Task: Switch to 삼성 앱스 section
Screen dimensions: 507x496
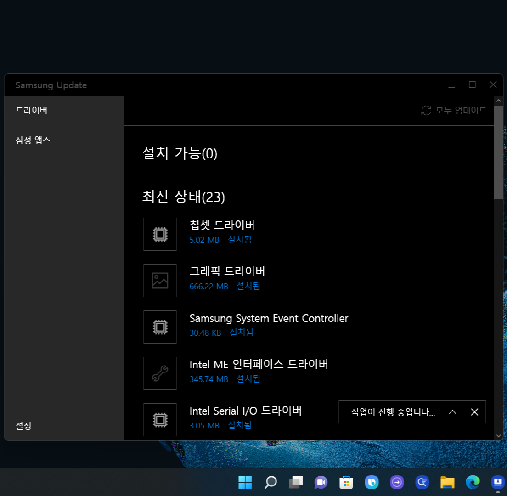Action: pyautogui.click(x=33, y=141)
